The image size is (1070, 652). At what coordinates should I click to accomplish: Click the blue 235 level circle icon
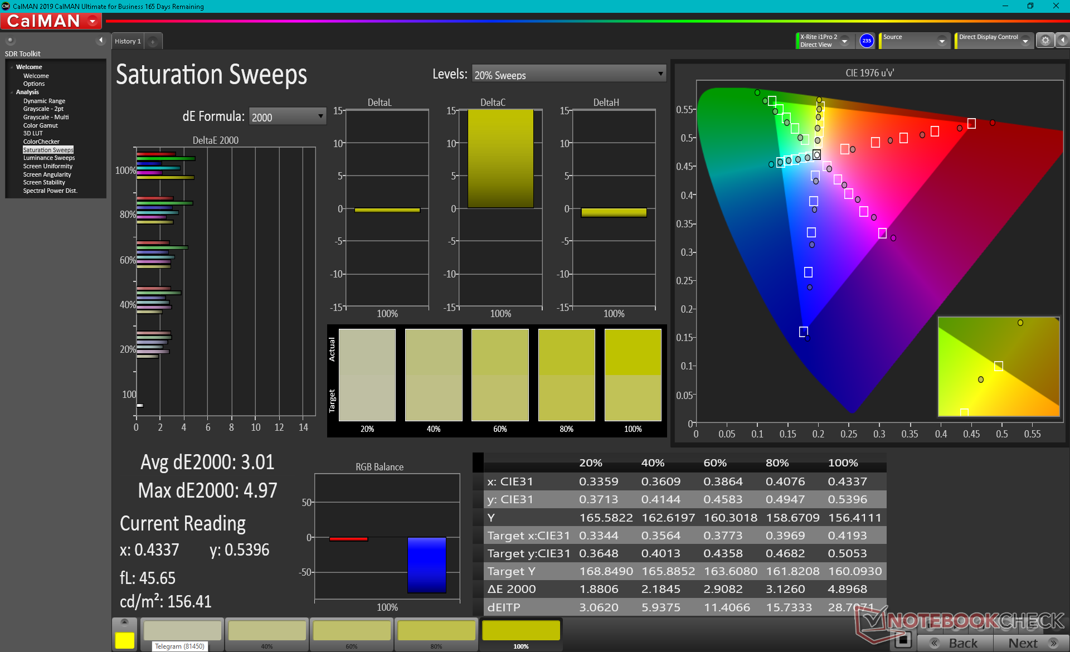(866, 41)
